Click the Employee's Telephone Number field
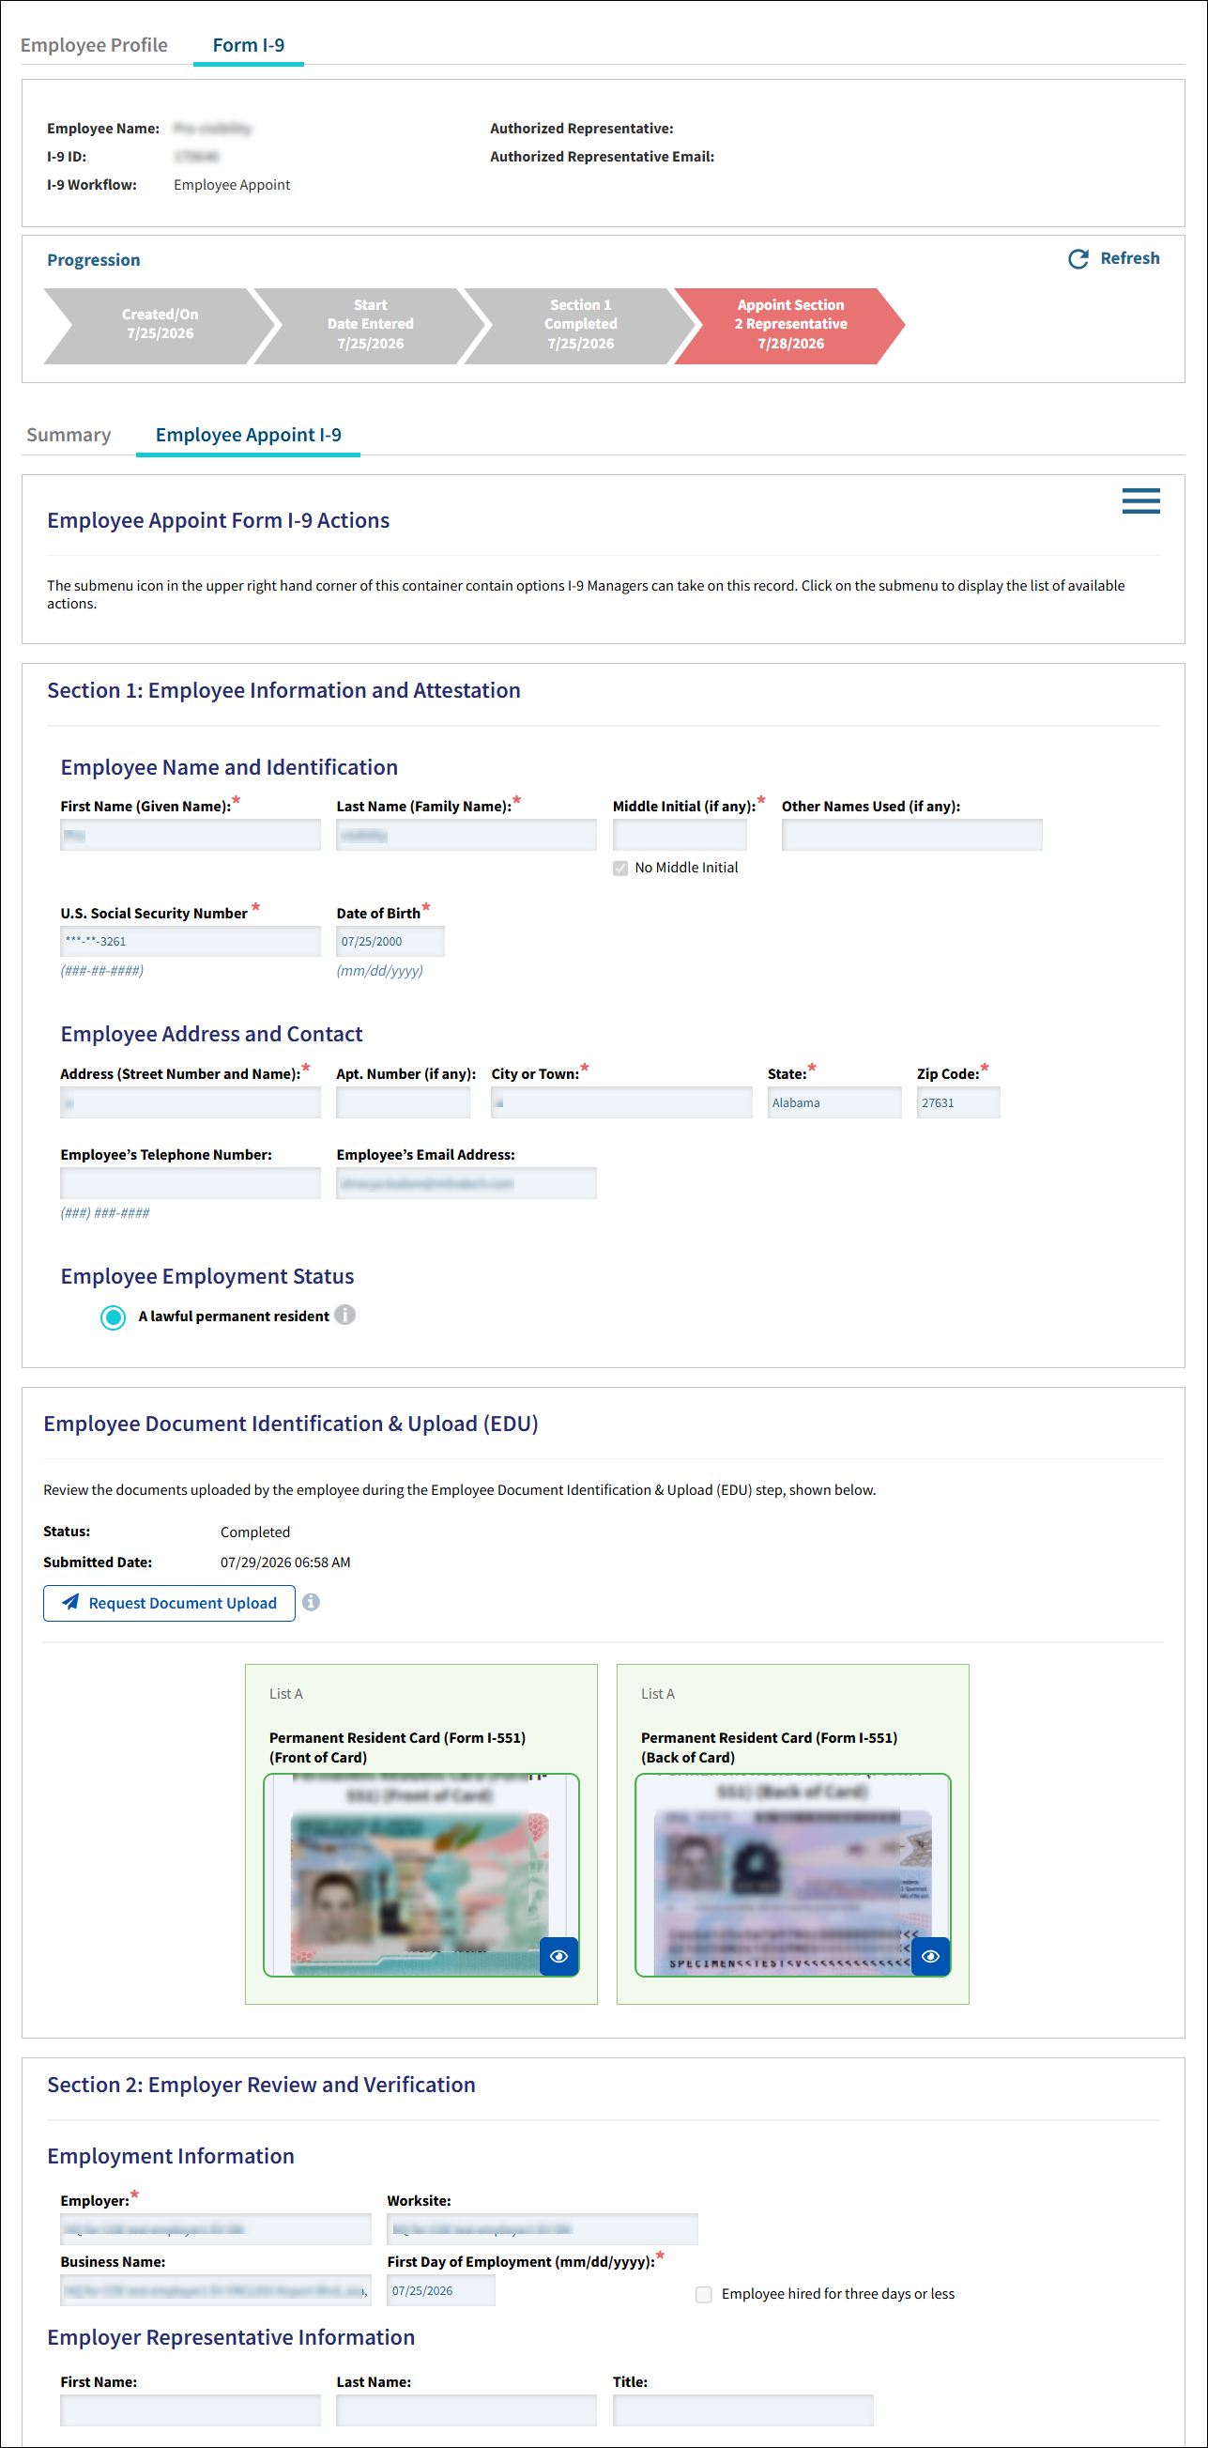 (190, 1183)
